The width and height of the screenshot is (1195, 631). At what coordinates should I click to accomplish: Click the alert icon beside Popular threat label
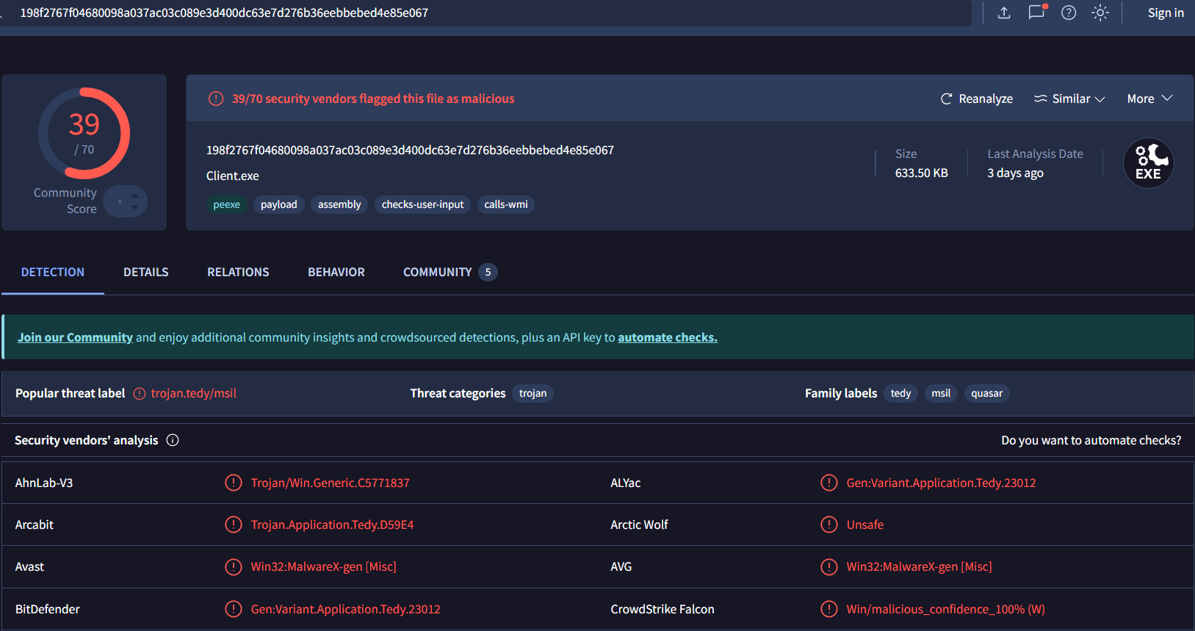[x=140, y=394]
